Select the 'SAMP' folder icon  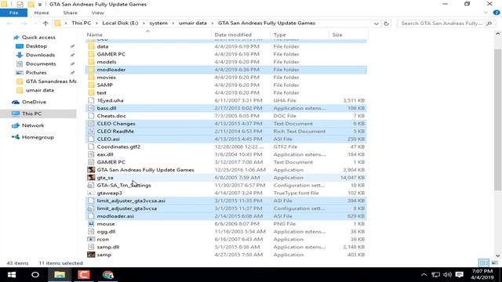(91, 85)
